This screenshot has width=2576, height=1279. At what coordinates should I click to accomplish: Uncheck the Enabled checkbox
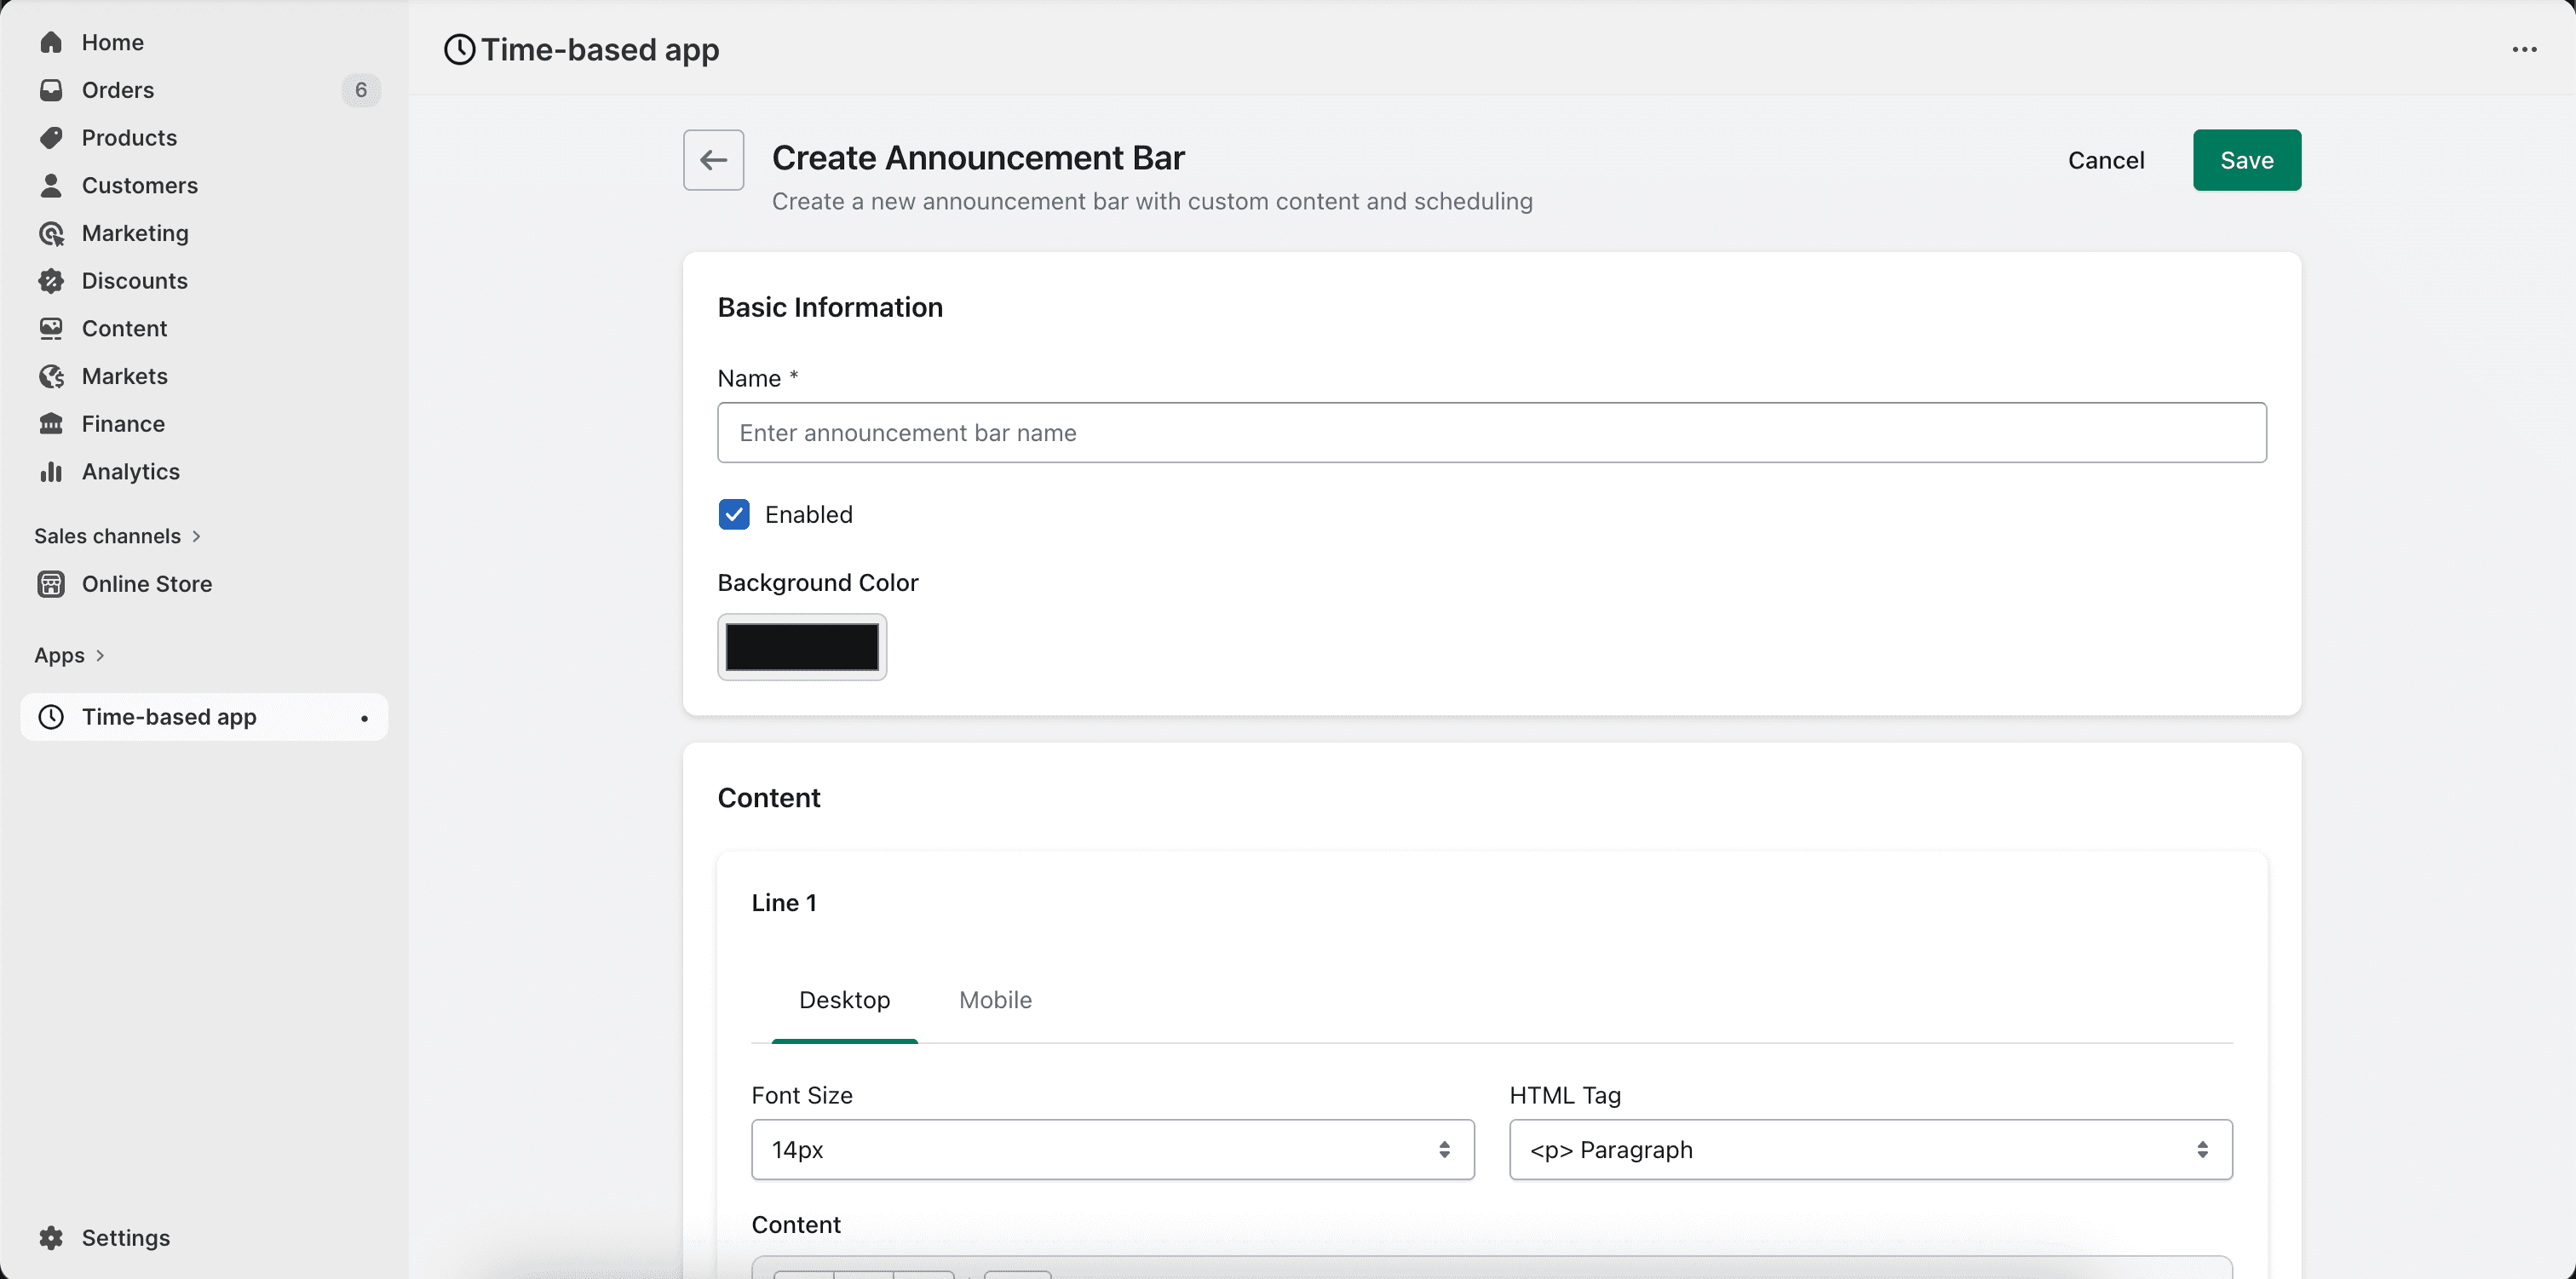click(x=734, y=514)
